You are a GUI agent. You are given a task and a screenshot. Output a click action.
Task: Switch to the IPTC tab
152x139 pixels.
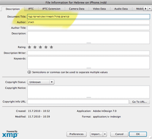coord(31,9)
